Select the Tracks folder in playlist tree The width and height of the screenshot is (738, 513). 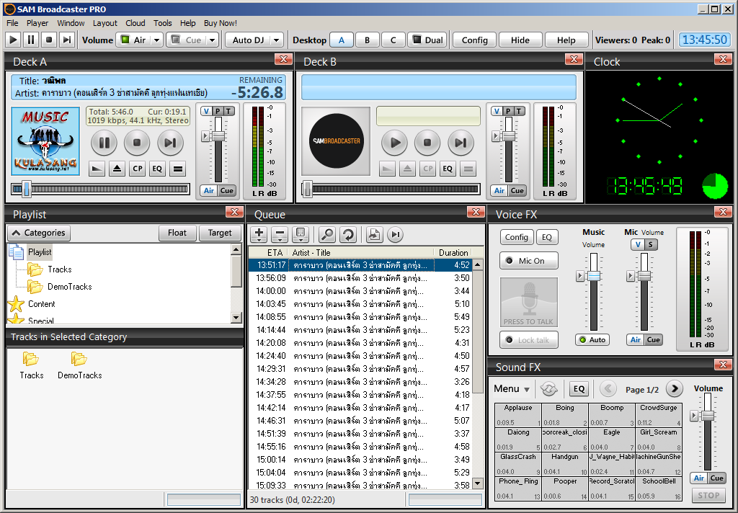click(x=59, y=269)
